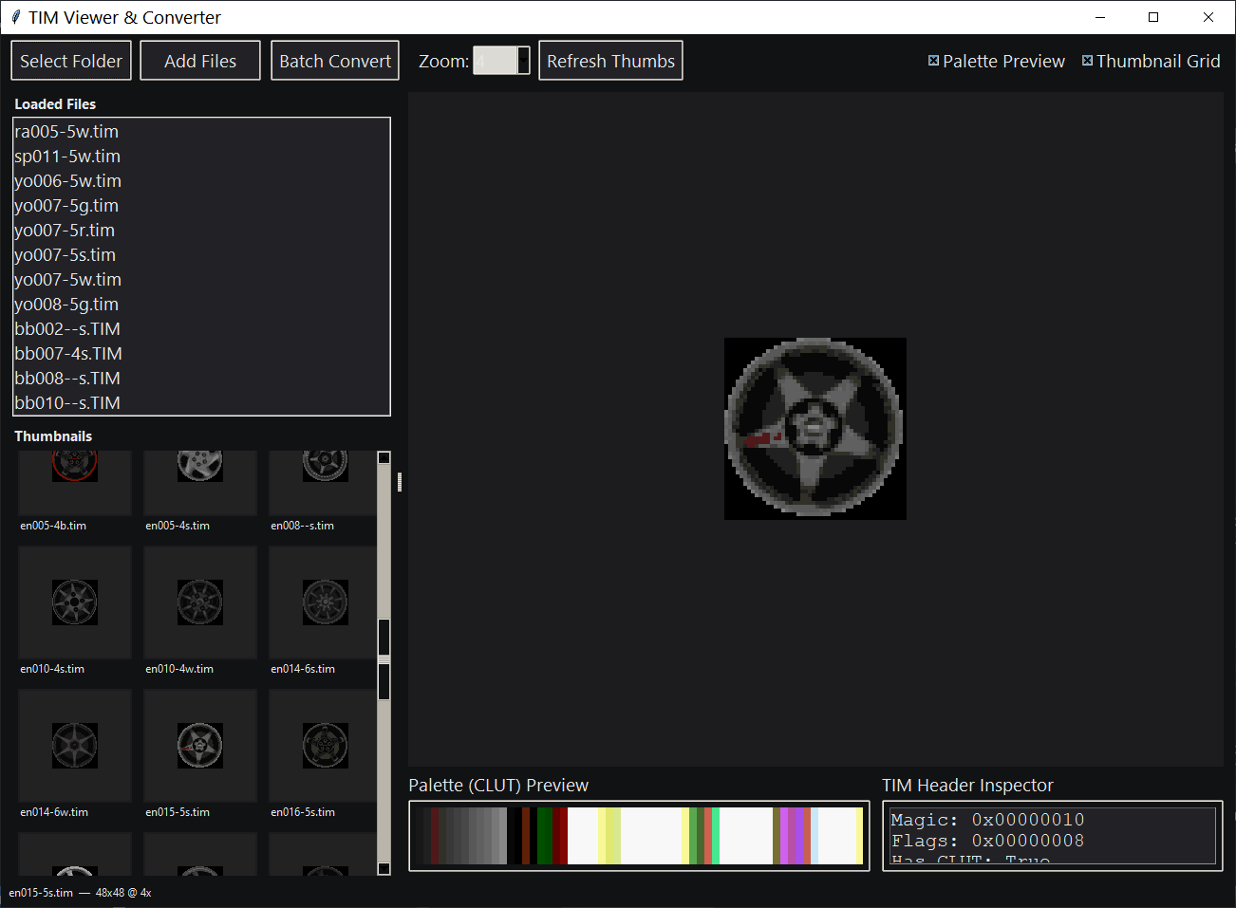The width and height of the screenshot is (1236, 908).
Task: Select sp011-5w.tim in Loaded Files
Action: pyautogui.click(x=201, y=157)
